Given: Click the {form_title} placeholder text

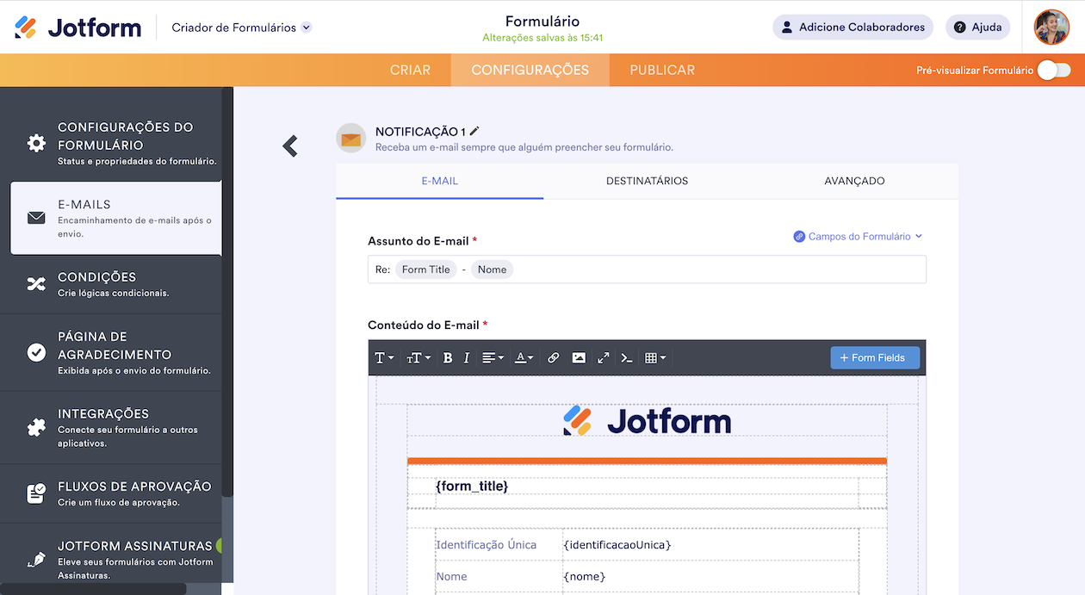Looking at the screenshot, I should 472,486.
